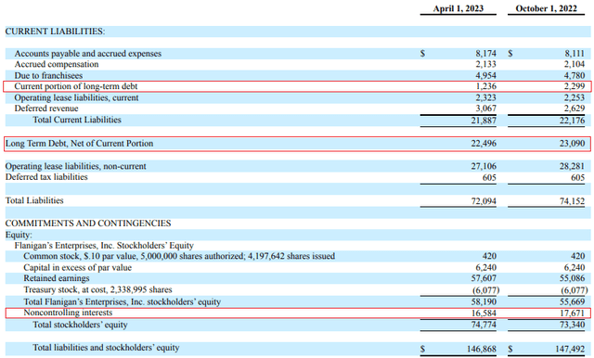
Task: Click the 1,236 value for current debt
Action: coord(485,86)
